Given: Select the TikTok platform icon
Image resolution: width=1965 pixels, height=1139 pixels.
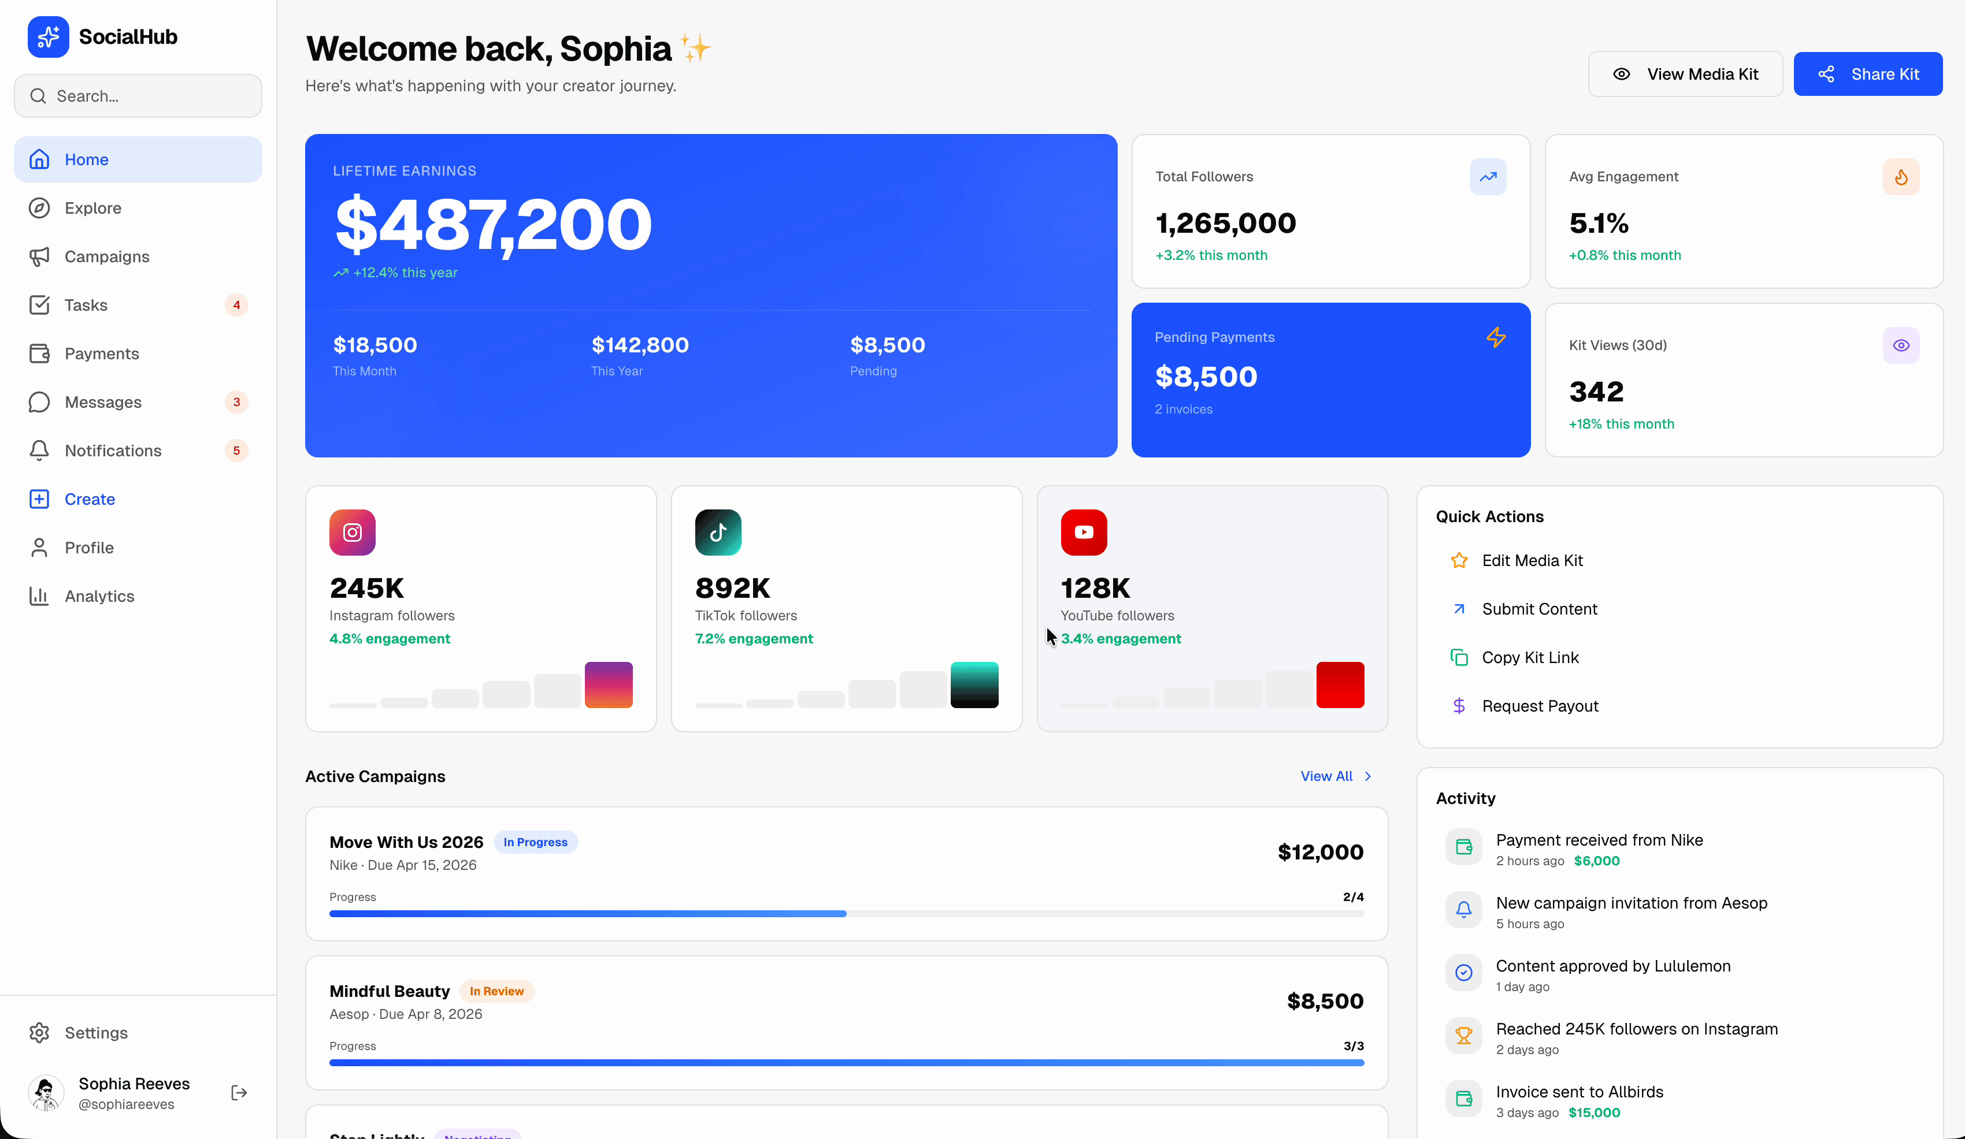Looking at the screenshot, I should click(717, 532).
